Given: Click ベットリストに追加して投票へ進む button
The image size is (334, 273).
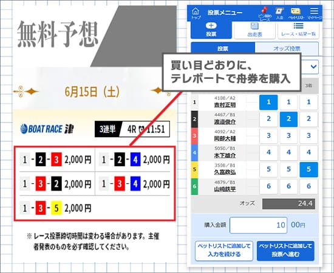Looking at the screenshot, I should [x=285, y=251].
